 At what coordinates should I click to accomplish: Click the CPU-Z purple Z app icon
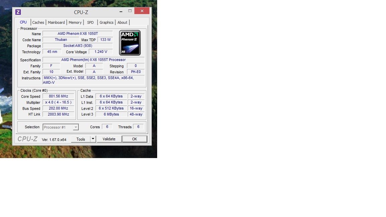(x=18, y=12)
